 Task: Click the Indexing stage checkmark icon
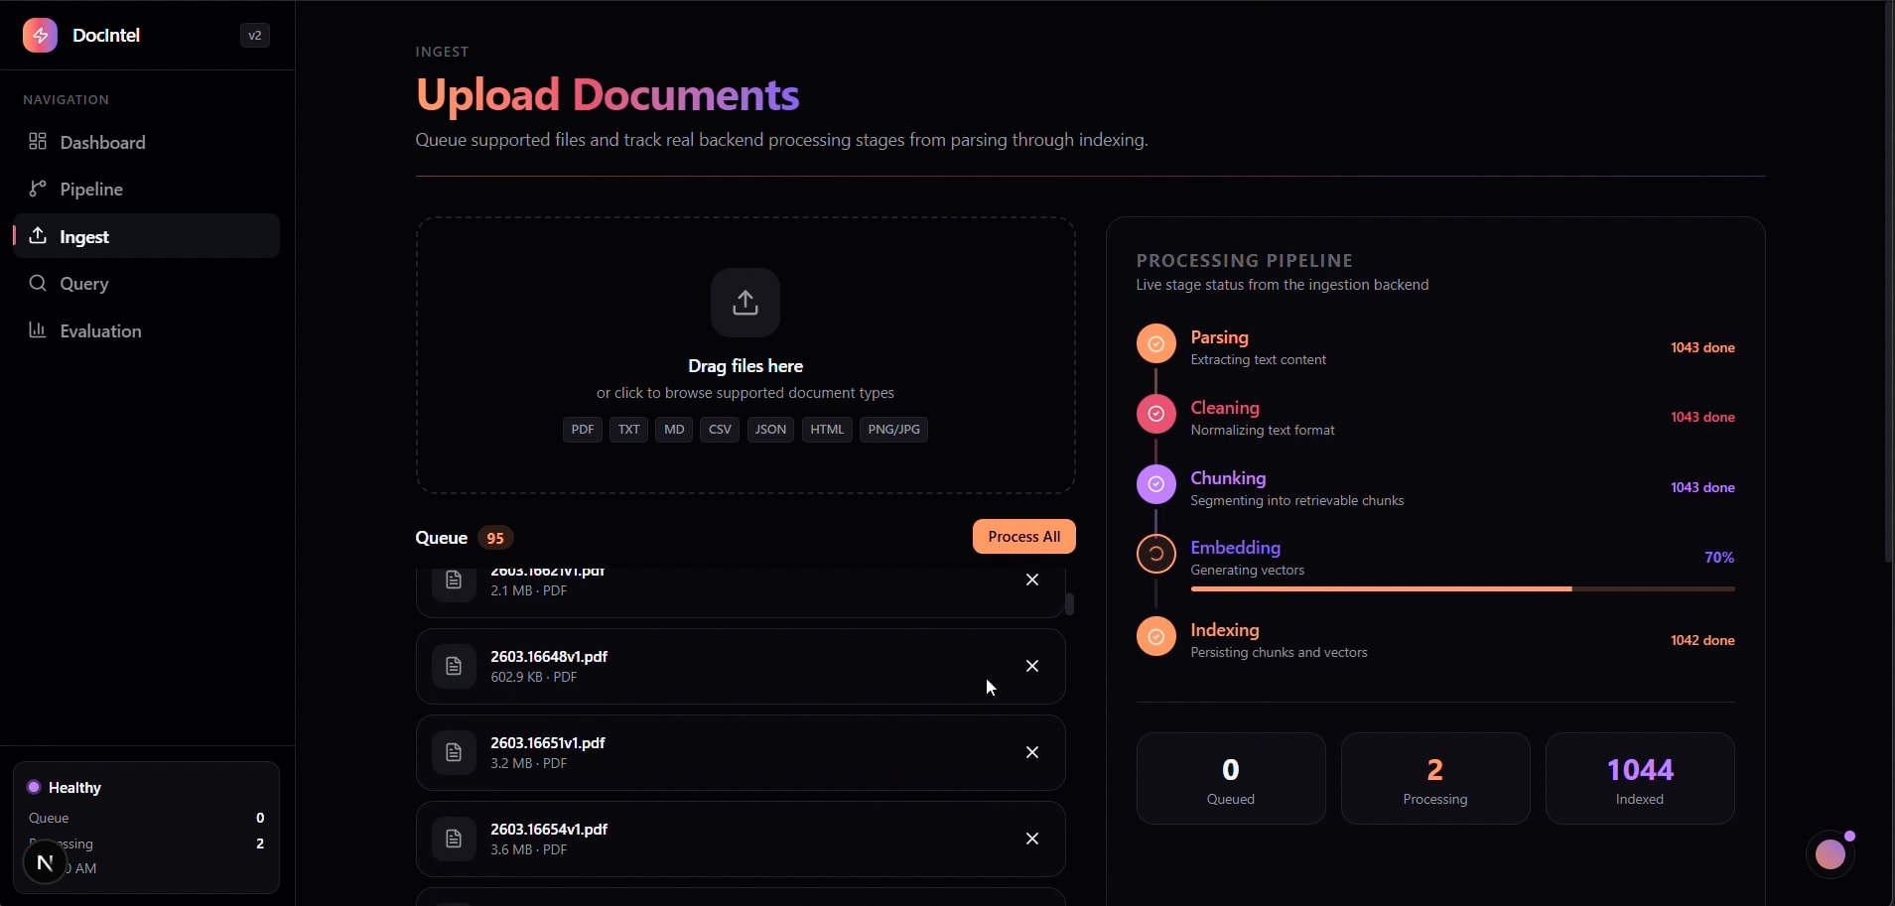1155,636
